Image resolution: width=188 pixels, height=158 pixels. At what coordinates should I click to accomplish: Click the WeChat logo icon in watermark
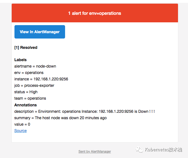pos(139,150)
